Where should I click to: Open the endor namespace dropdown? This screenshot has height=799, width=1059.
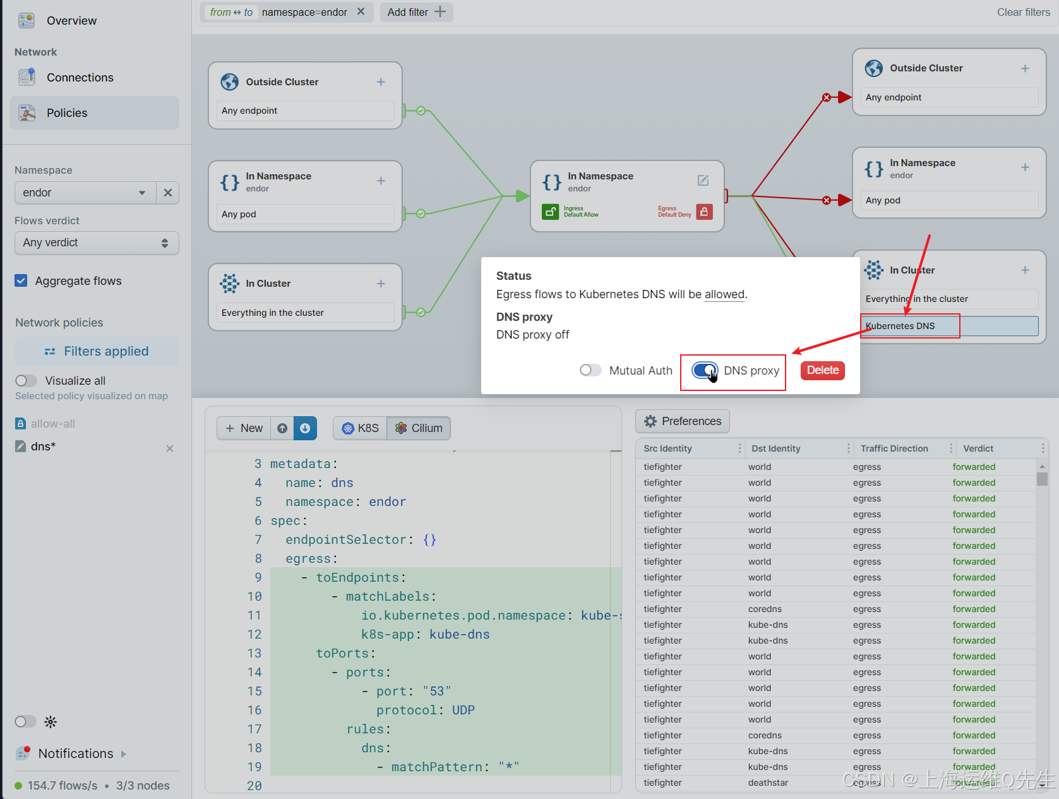click(85, 193)
